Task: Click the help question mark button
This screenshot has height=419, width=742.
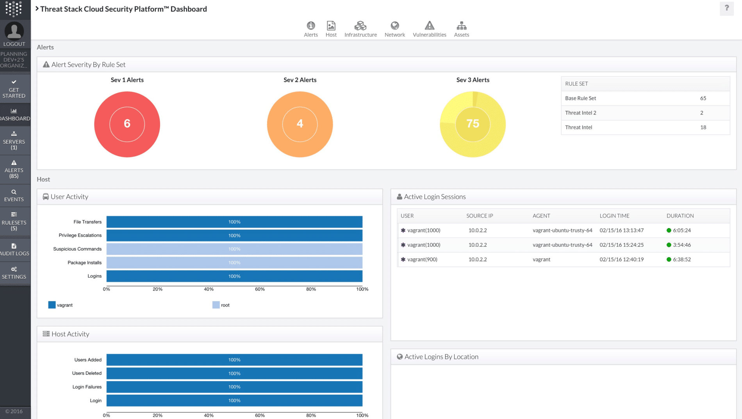Action: tap(726, 8)
